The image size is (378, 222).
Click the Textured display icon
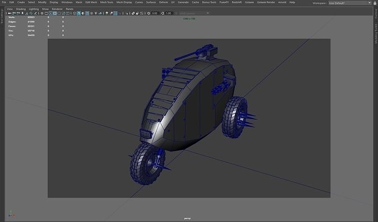click(x=92, y=13)
